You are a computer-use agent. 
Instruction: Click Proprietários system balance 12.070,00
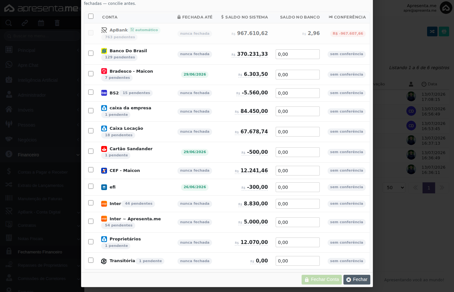point(254,242)
